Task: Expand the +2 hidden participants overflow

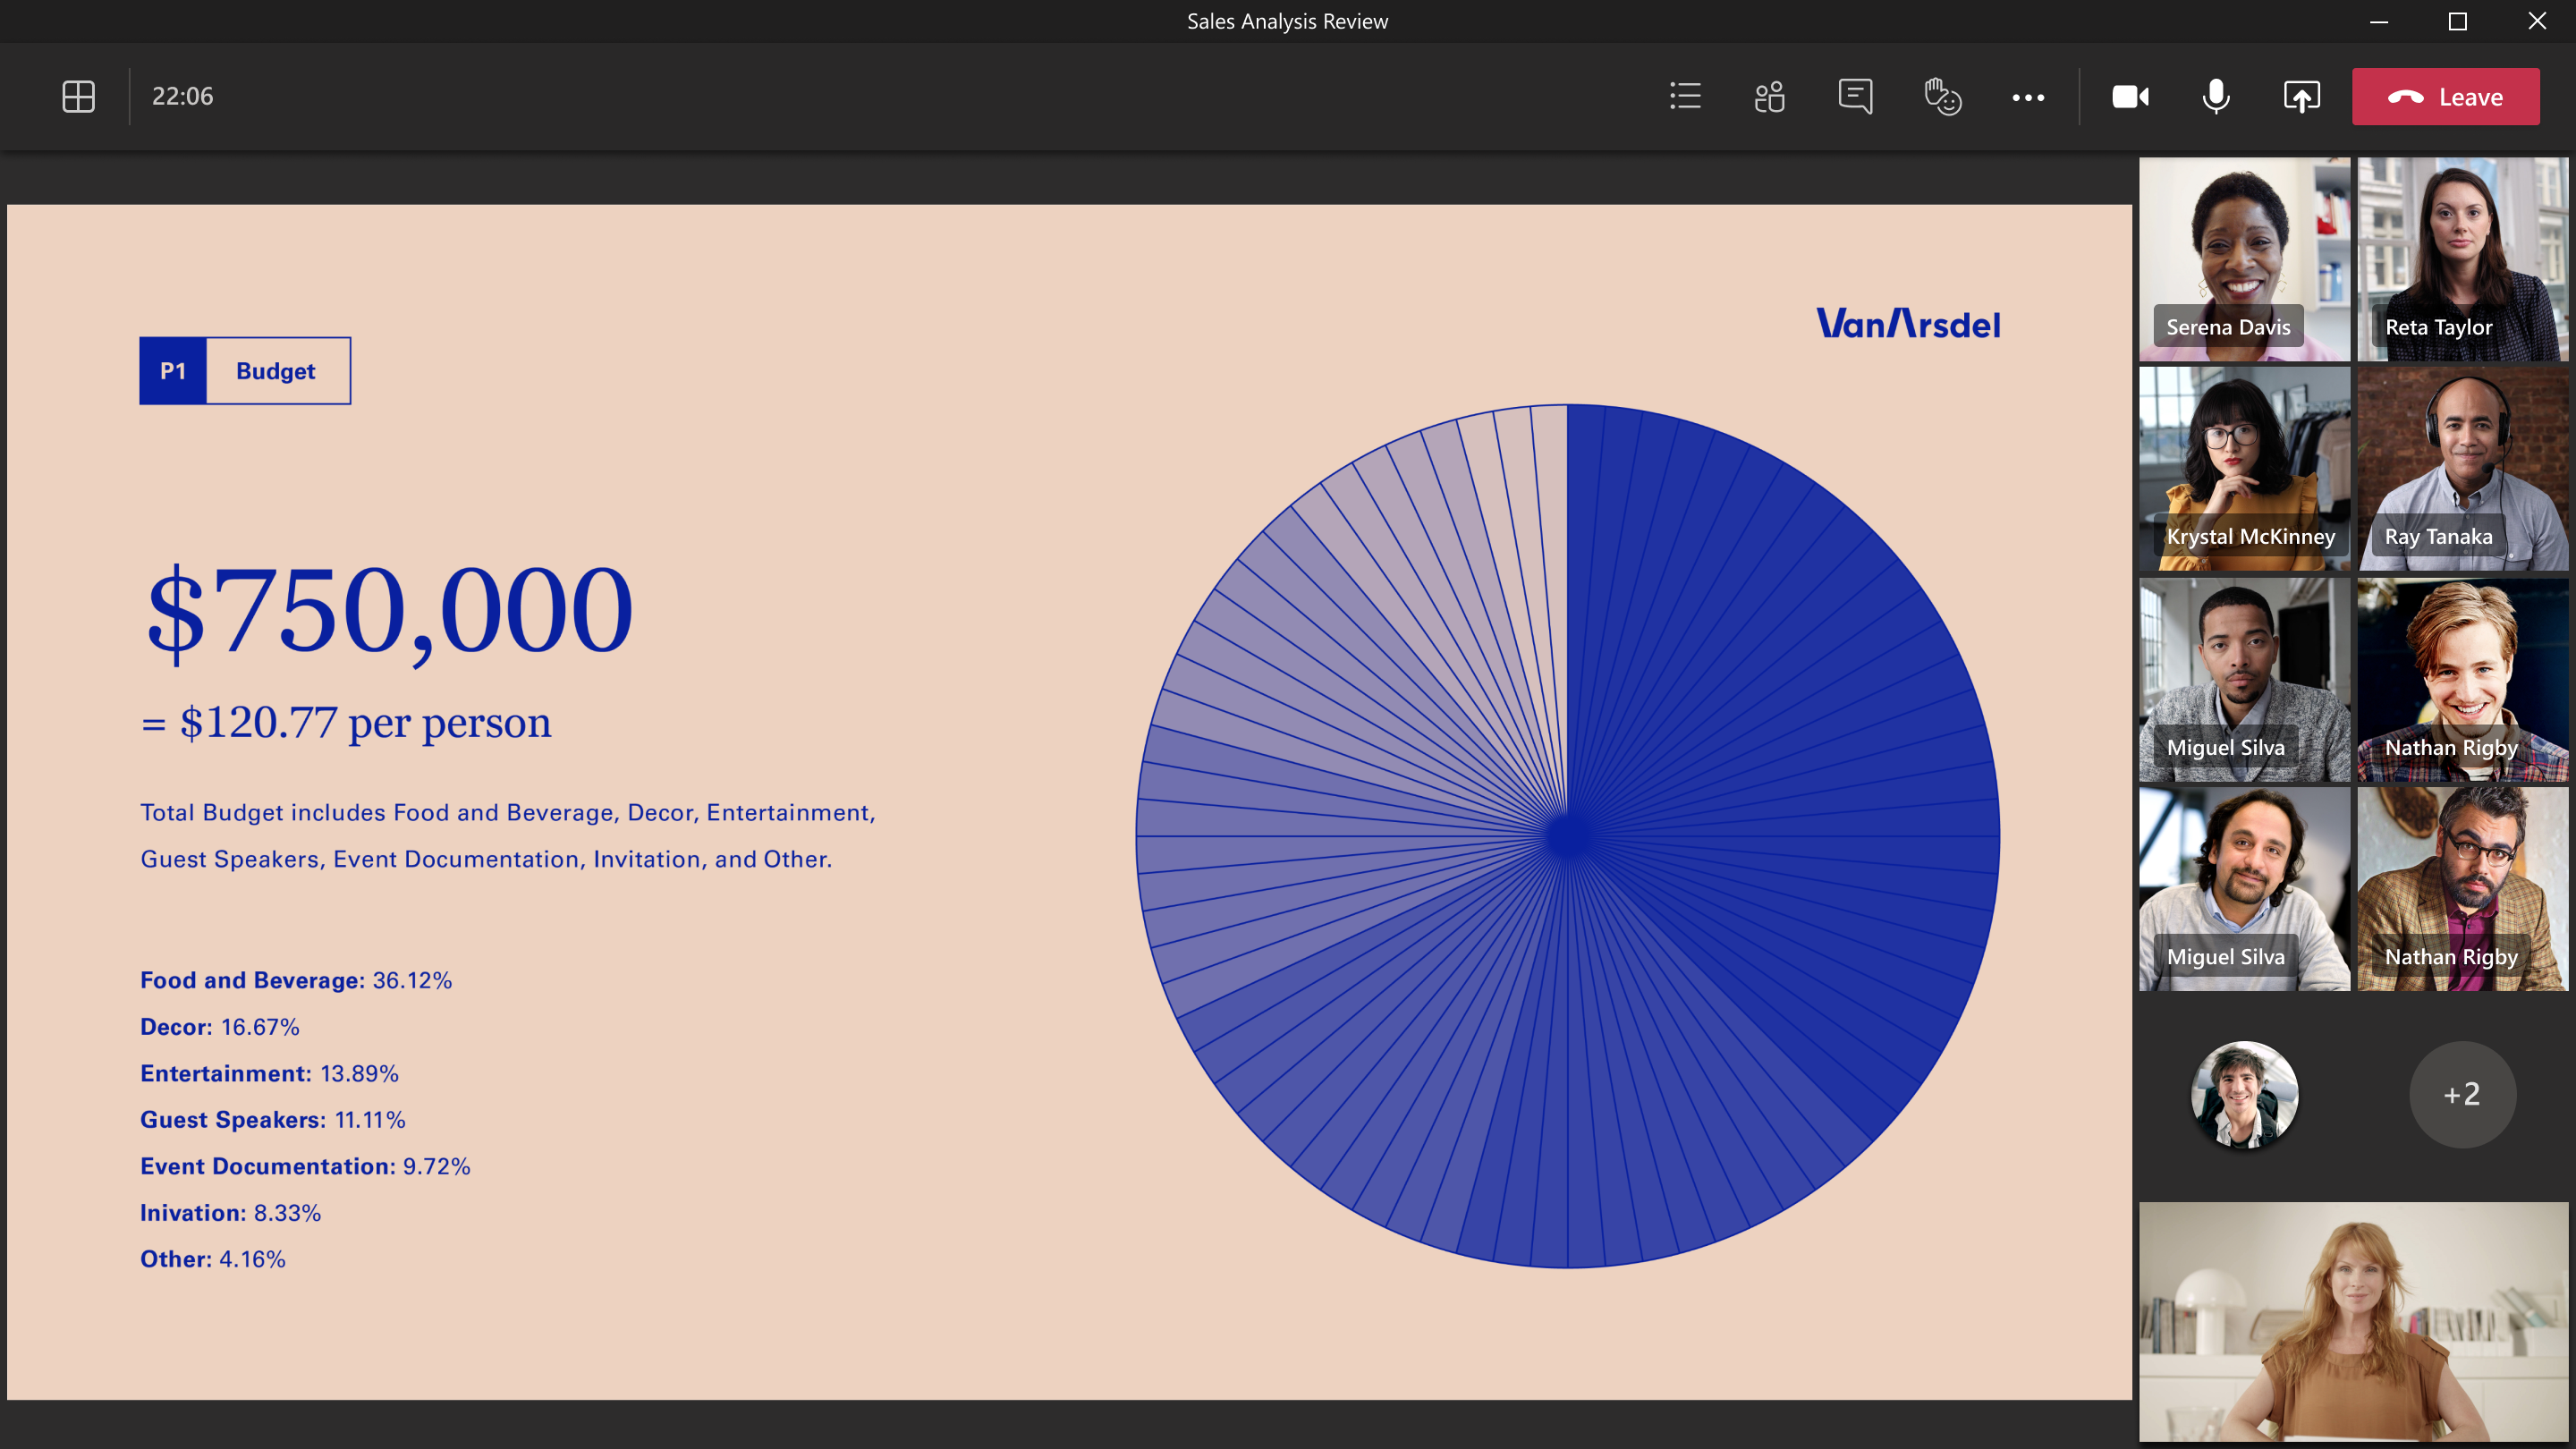Action: click(x=2463, y=1094)
